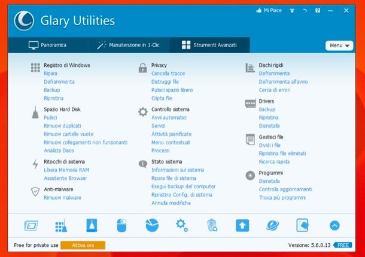Click the Programmi disc icon

point(250,175)
